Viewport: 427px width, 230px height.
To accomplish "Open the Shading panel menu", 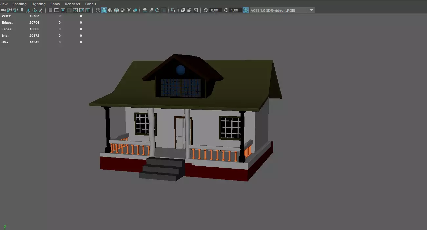I will click(19, 4).
